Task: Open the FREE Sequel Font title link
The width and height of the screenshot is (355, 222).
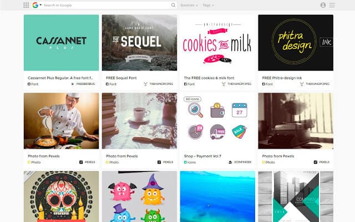Action: [x=121, y=78]
